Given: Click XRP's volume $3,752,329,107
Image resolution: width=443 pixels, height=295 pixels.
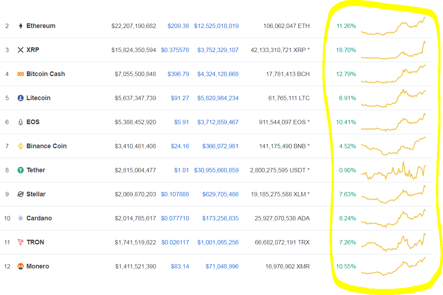Looking at the screenshot, I should coord(218,50).
